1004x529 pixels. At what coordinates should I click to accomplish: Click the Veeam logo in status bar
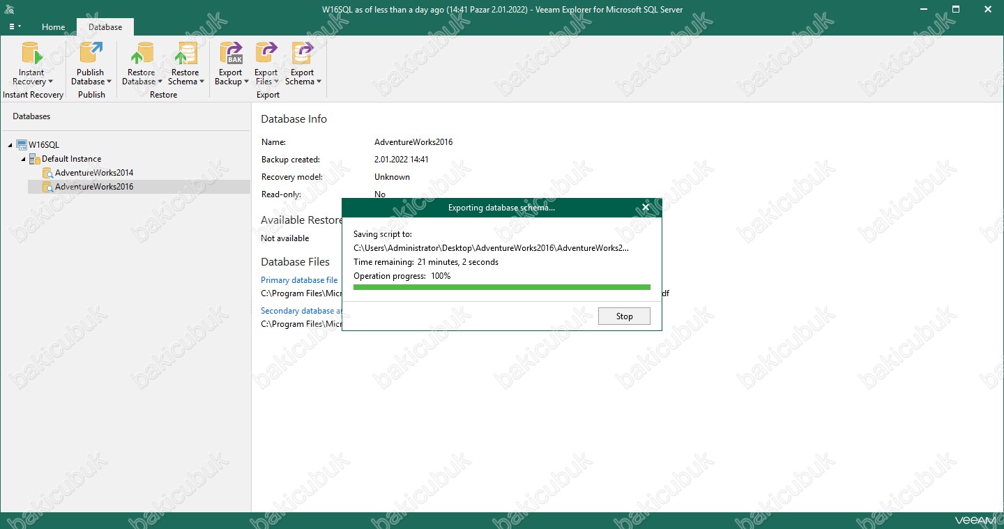tap(975, 521)
